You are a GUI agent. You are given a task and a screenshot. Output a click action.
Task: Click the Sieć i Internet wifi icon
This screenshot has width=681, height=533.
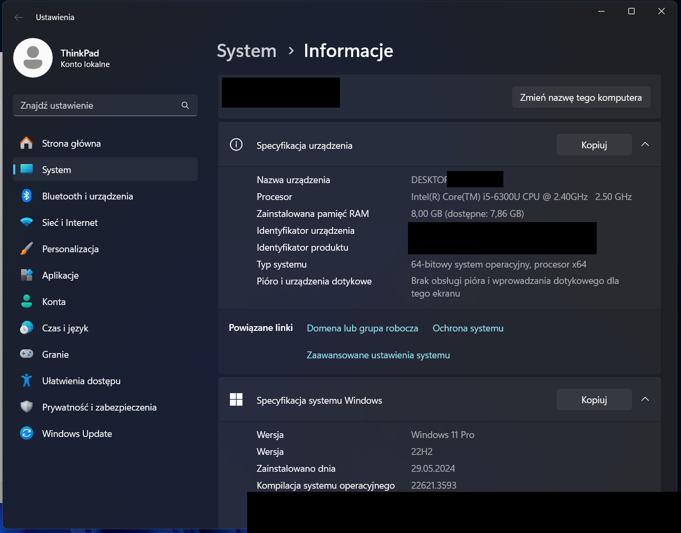pos(26,222)
